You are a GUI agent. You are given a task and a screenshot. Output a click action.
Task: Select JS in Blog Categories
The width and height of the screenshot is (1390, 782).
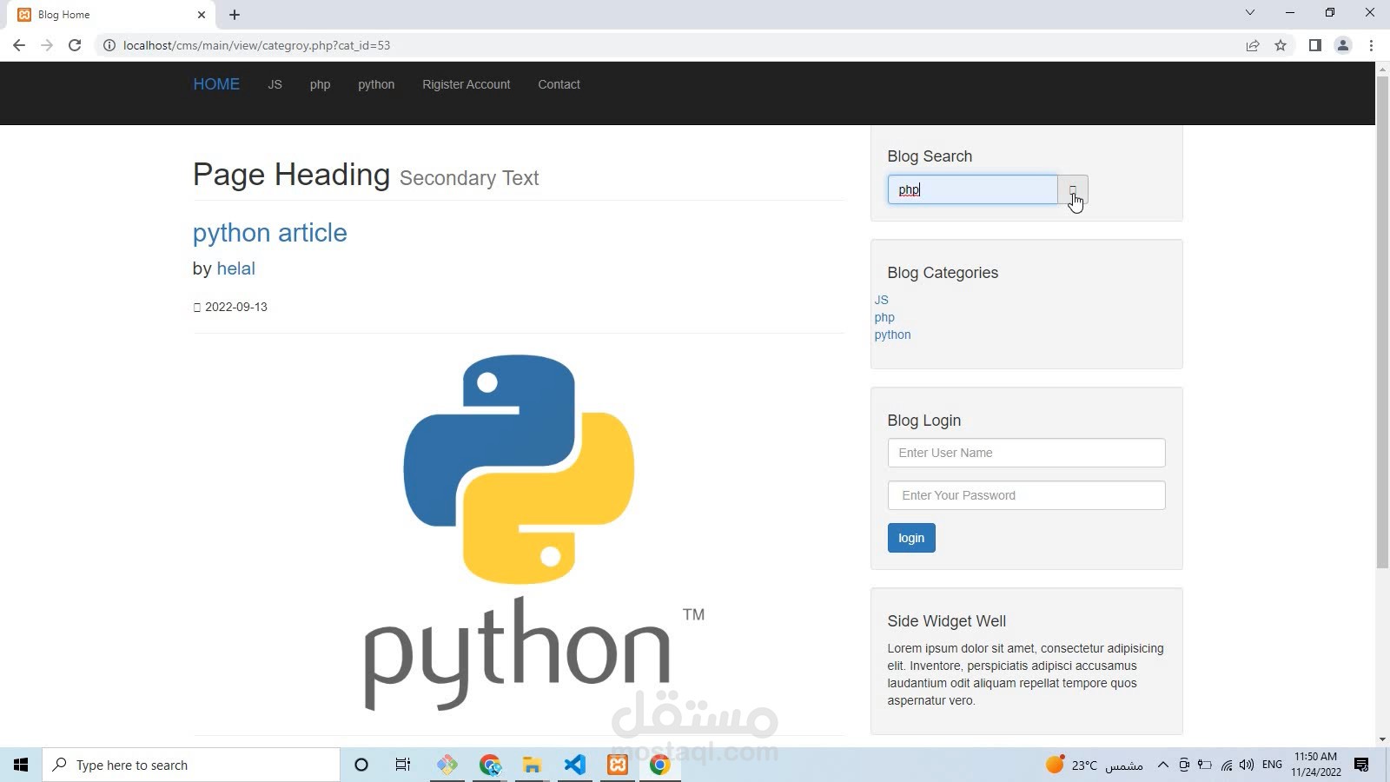[x=881, y=300]
